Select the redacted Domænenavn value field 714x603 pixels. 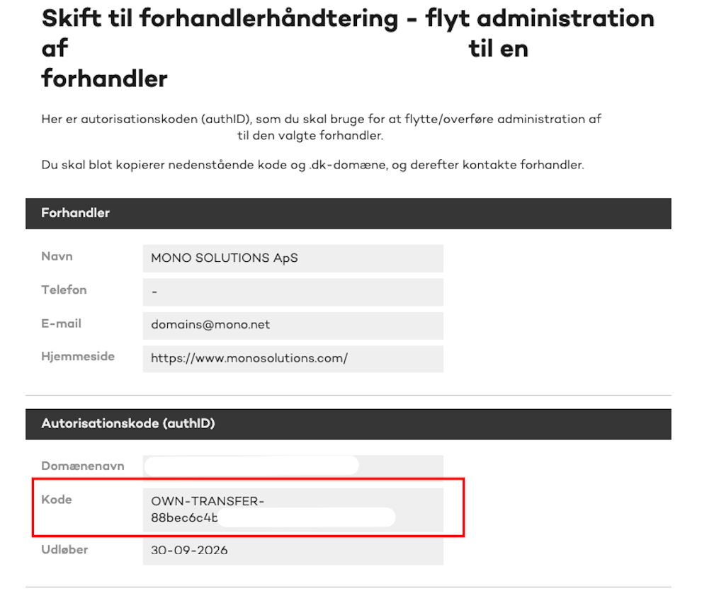coord(293,466)
